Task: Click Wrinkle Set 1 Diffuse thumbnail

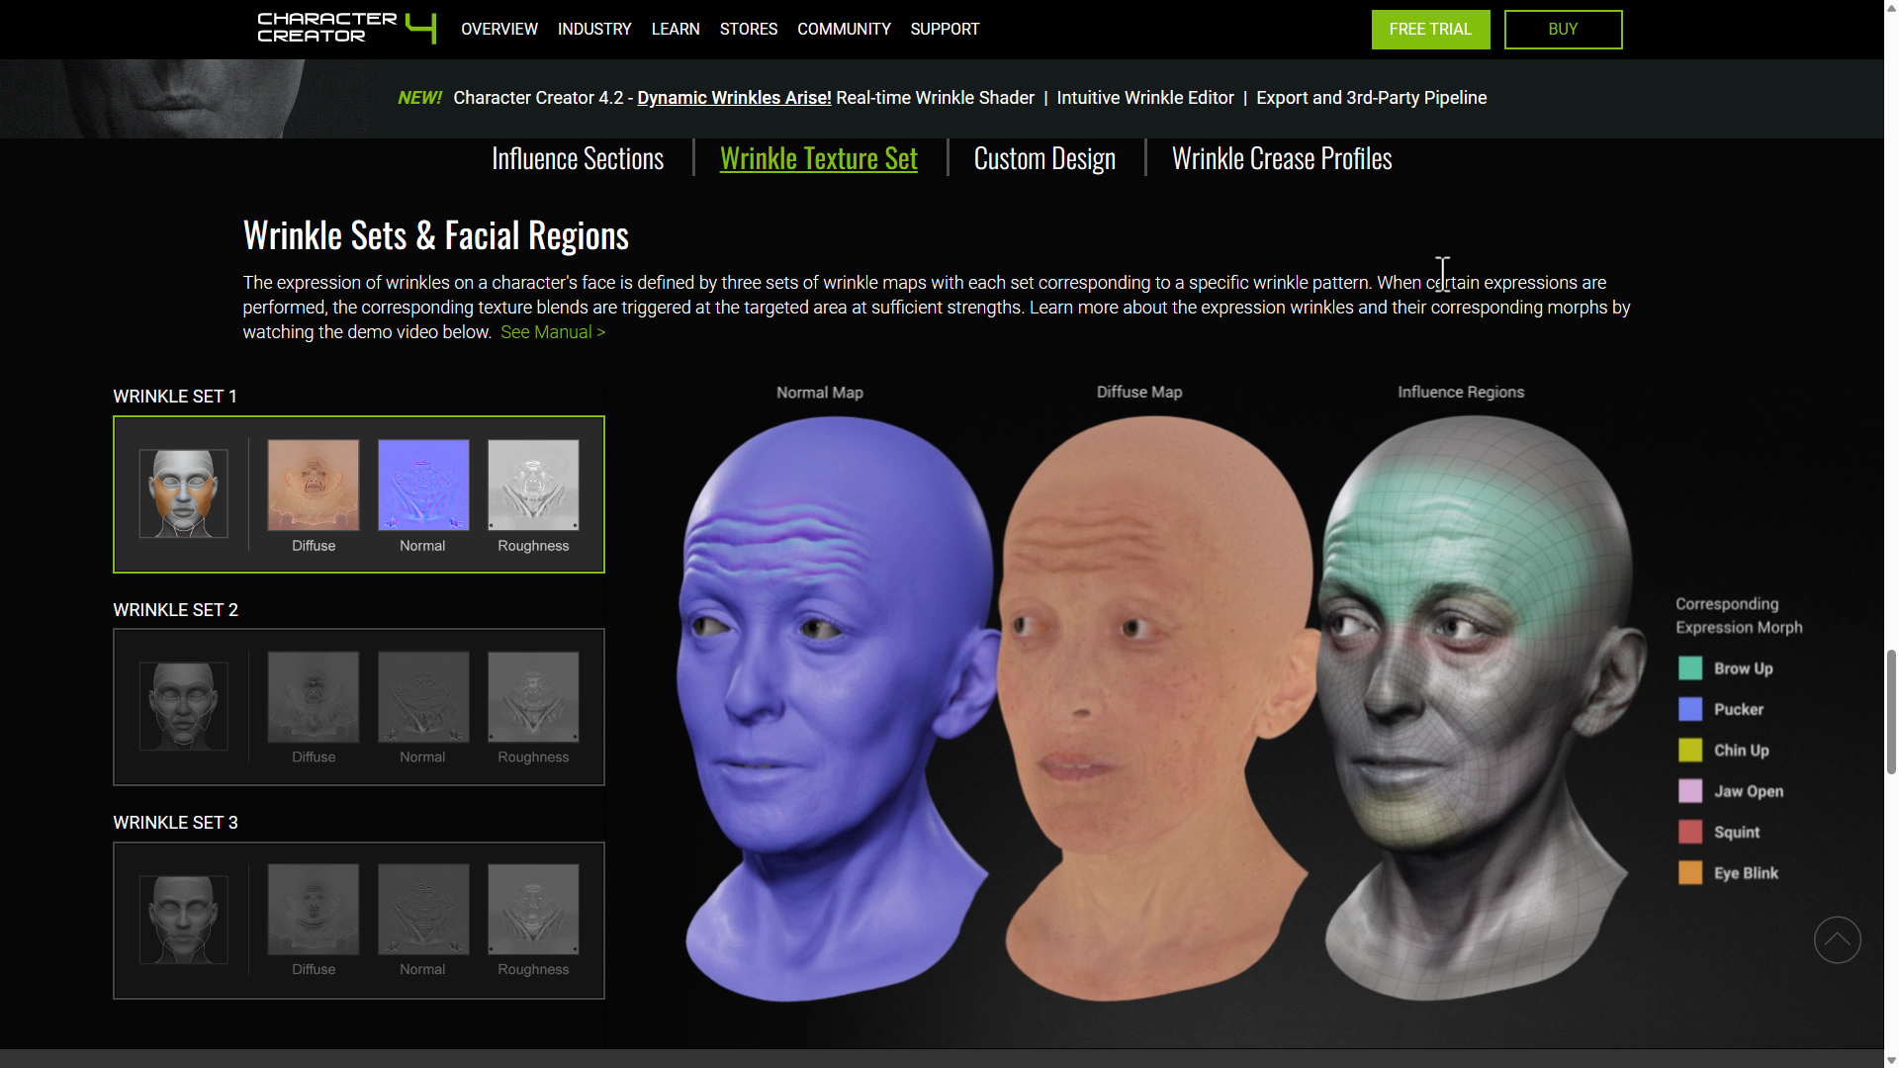Action: click(x=314, y=485)
